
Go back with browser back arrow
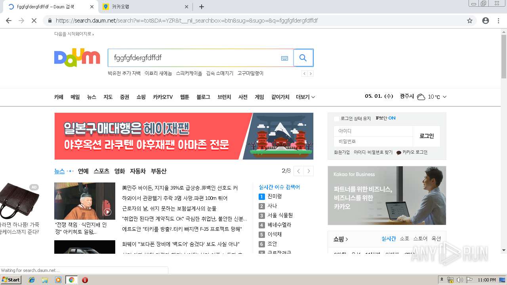coord(9,21)
